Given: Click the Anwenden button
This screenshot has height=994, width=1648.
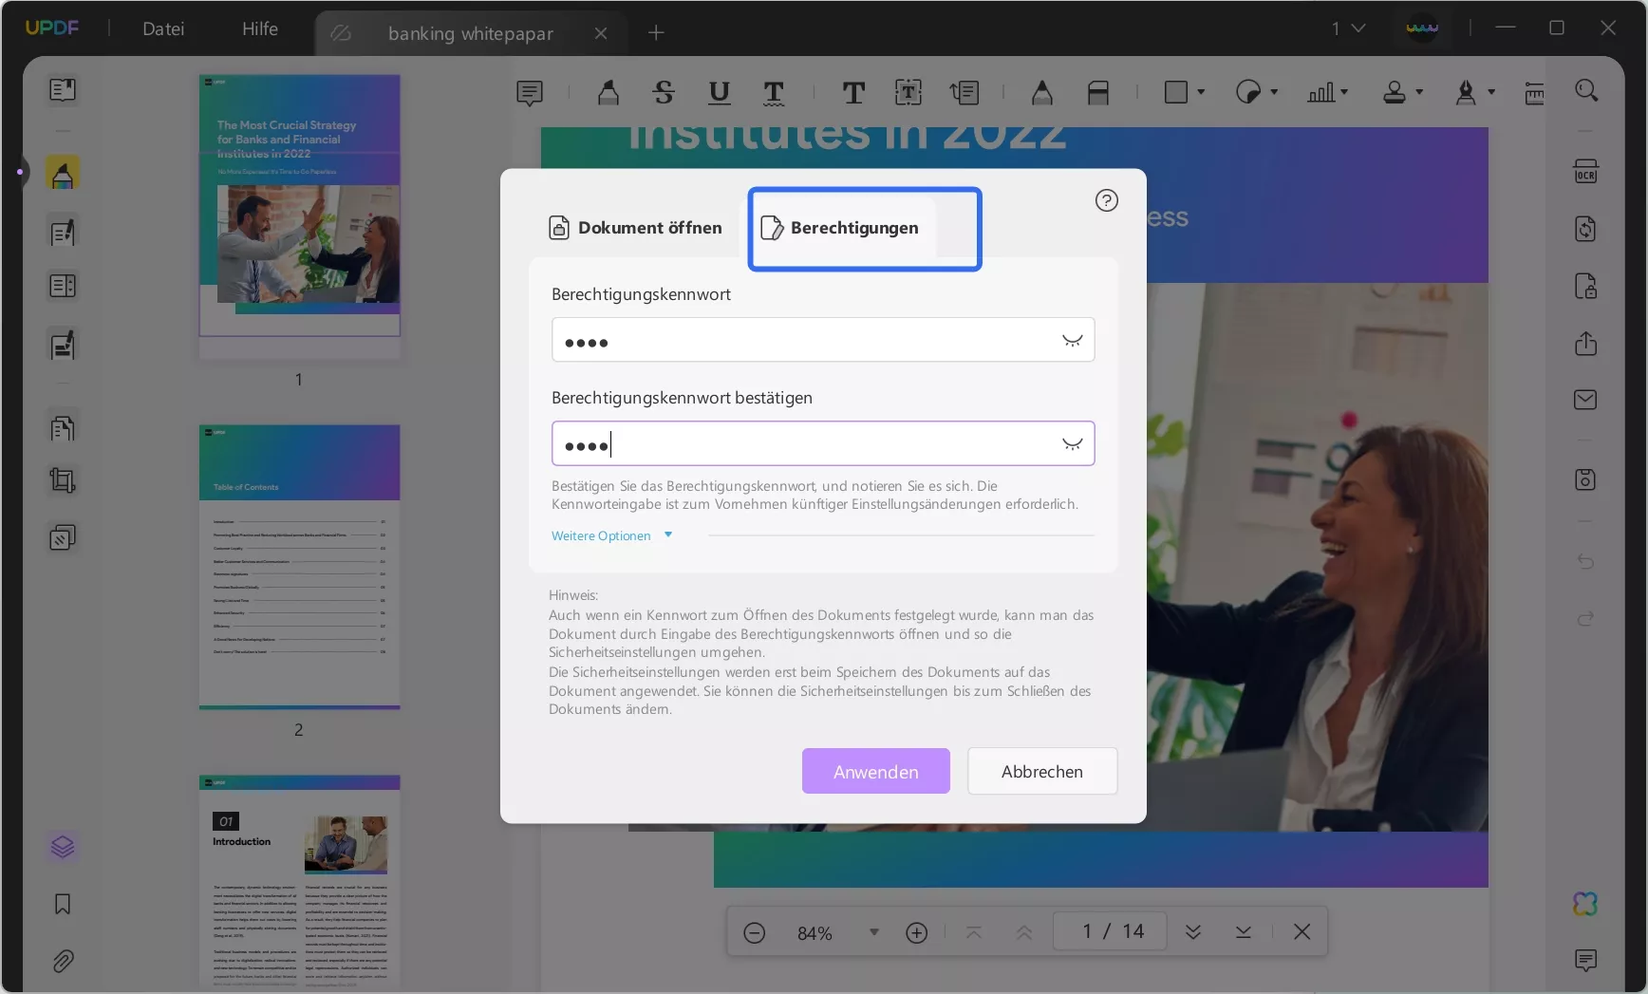Looking at the screenshot, I should [x=876, y=771].
